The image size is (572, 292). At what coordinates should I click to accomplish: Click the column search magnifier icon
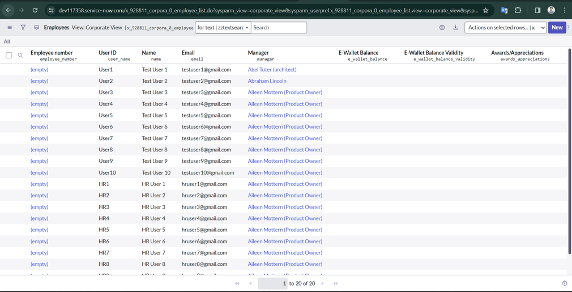(x=20, y=55)
